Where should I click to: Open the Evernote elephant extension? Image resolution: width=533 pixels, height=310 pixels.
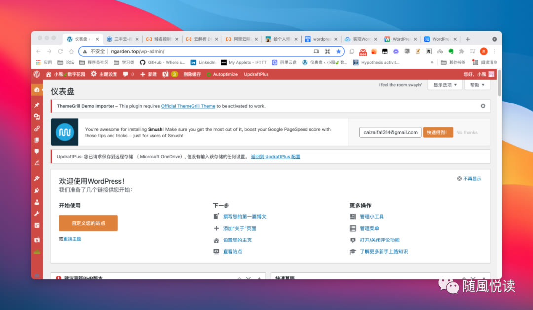(451, 51)
